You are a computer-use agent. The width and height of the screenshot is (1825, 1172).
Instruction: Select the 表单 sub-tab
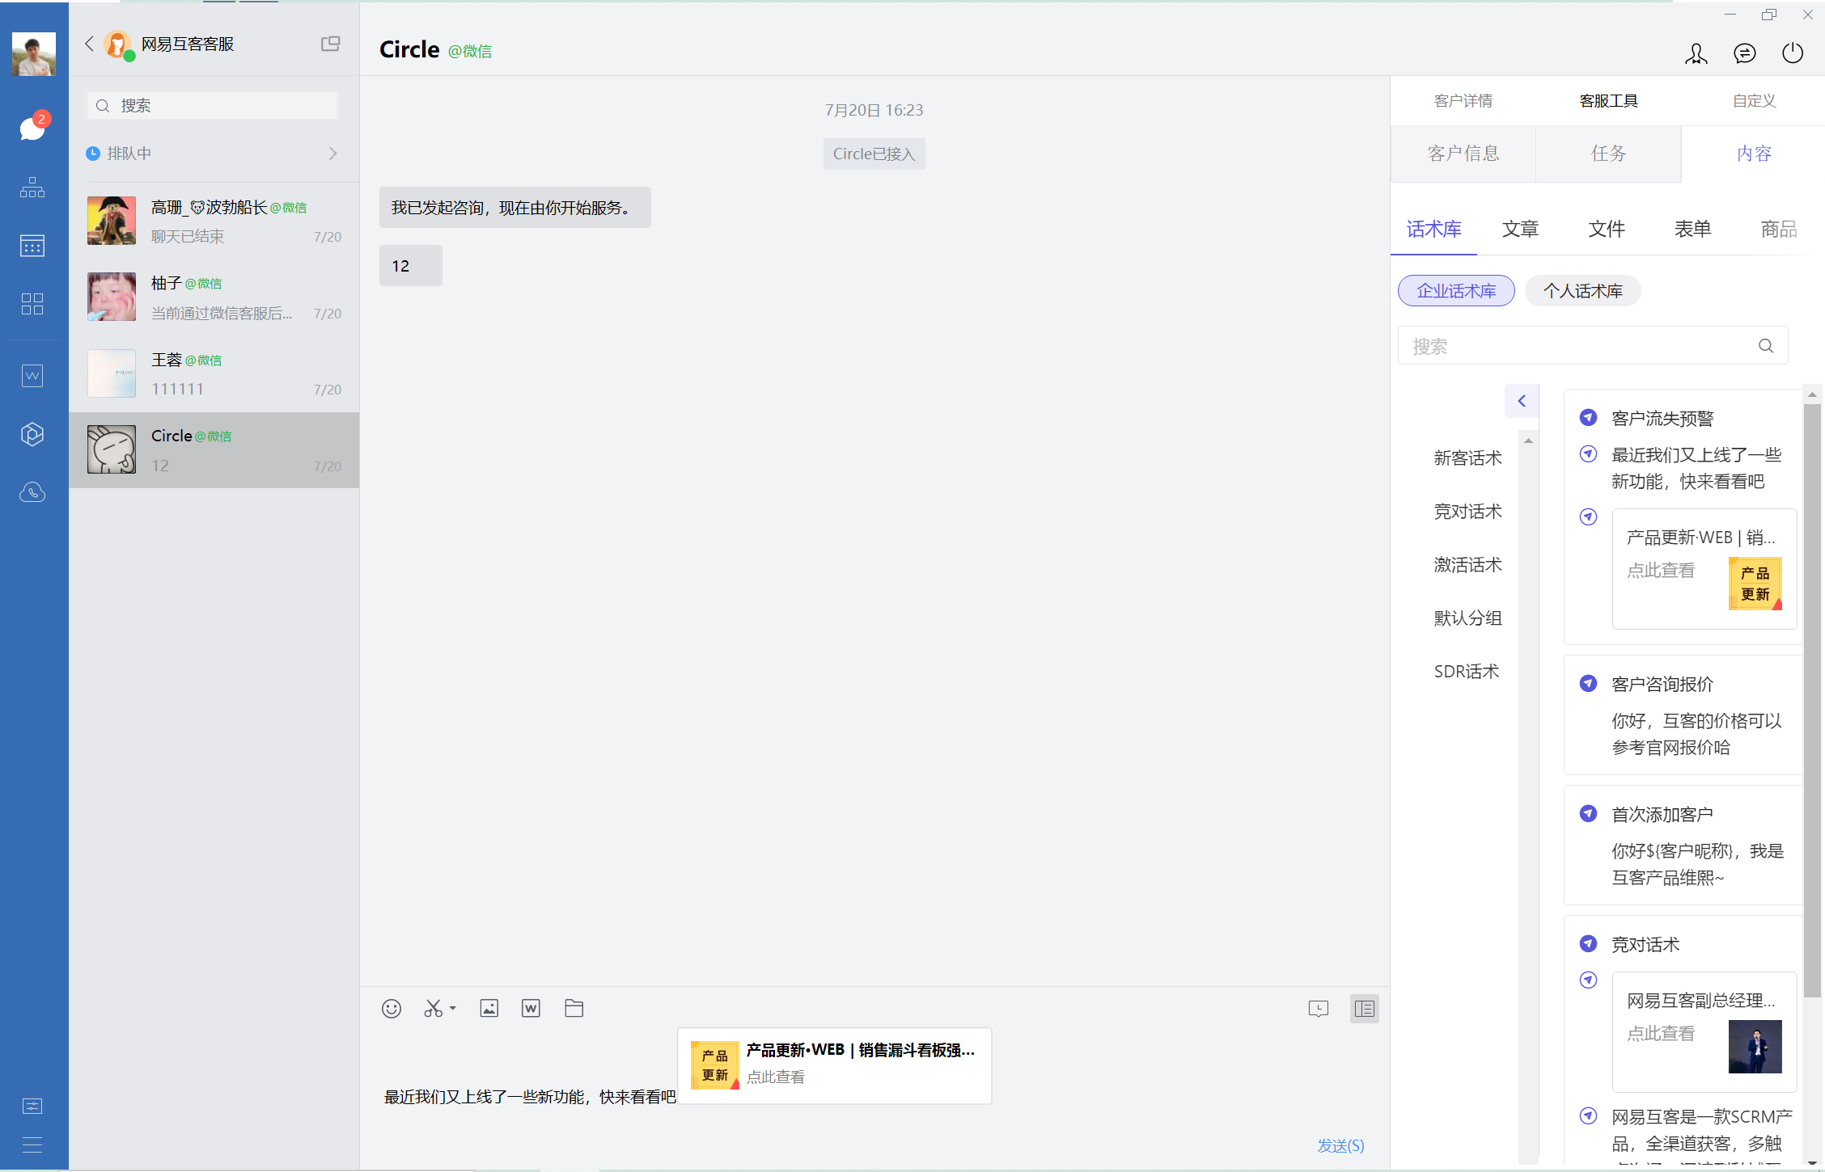1692,230
